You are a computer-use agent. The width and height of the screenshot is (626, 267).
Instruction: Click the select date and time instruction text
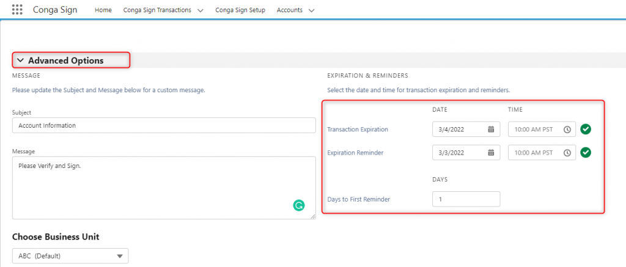[418, 90]
